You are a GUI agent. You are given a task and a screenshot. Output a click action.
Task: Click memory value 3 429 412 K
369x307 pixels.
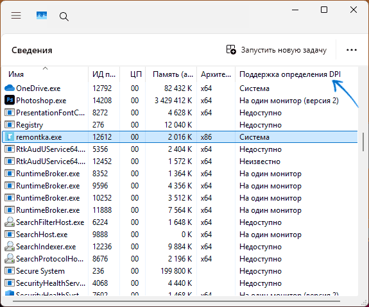point(173,101)
